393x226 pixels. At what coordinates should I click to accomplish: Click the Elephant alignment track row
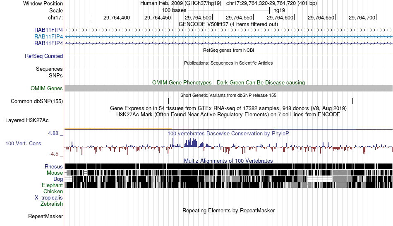coord(229,185)
